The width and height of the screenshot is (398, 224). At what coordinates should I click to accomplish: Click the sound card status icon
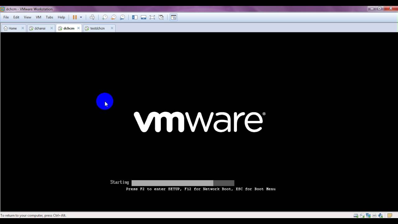tap(381, 216)
